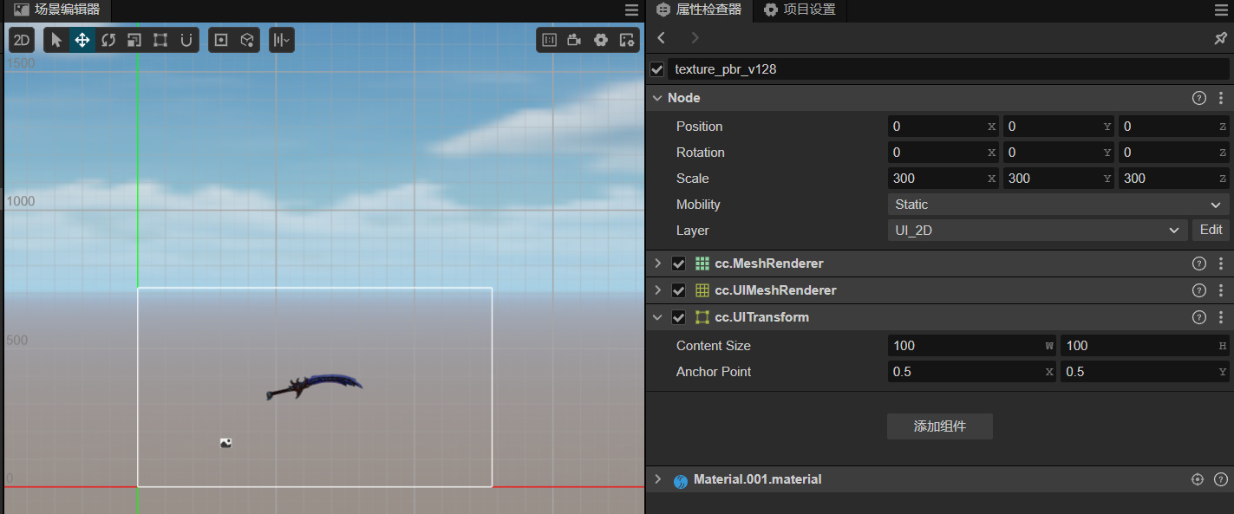Edit Rotation Z field
Viewport: 1234px width, 514px height.
1174,153
